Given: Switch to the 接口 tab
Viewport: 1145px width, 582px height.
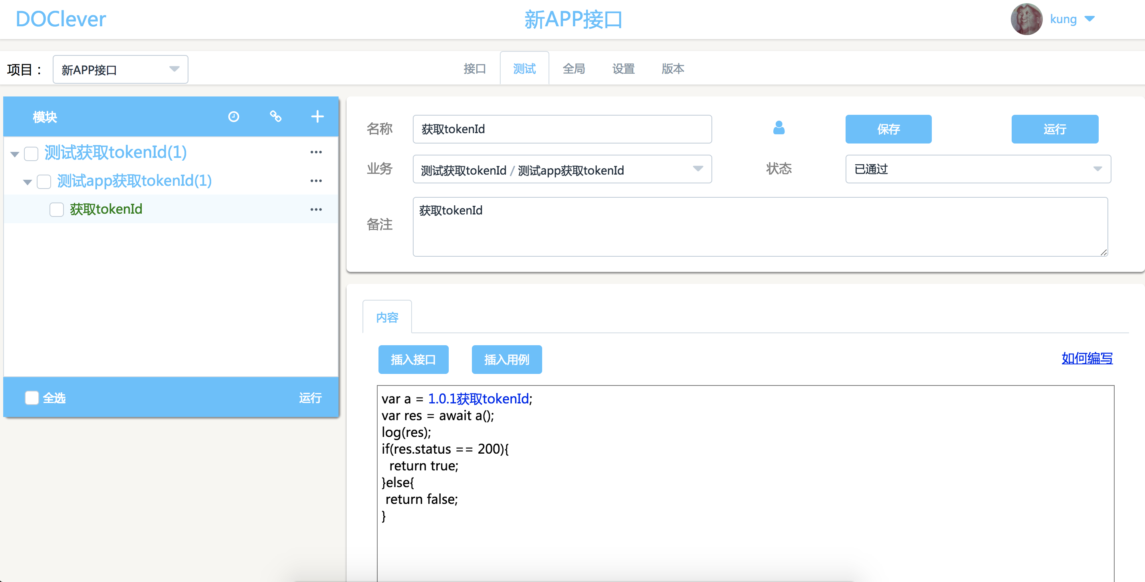Looking at the screenshot, I should (x=474, y=69).
